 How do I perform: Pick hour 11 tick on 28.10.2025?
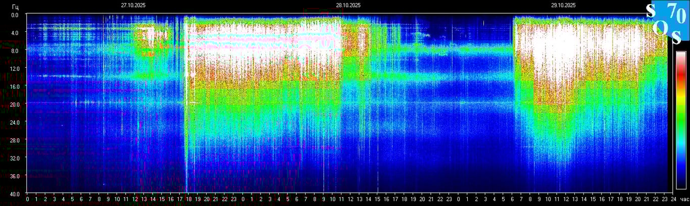(x=341, y=199)
